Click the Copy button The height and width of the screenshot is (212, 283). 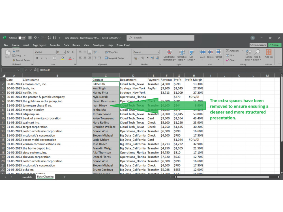click(17, 55)
